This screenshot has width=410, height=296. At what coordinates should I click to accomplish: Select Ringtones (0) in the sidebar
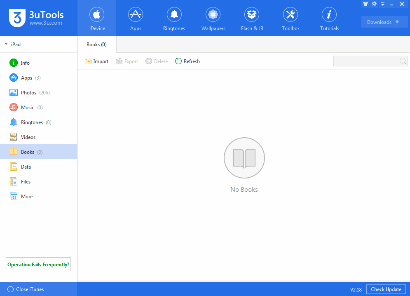[x=38, y=122]
